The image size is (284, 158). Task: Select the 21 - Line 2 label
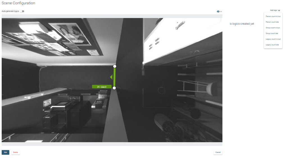[x=102, y=87]
